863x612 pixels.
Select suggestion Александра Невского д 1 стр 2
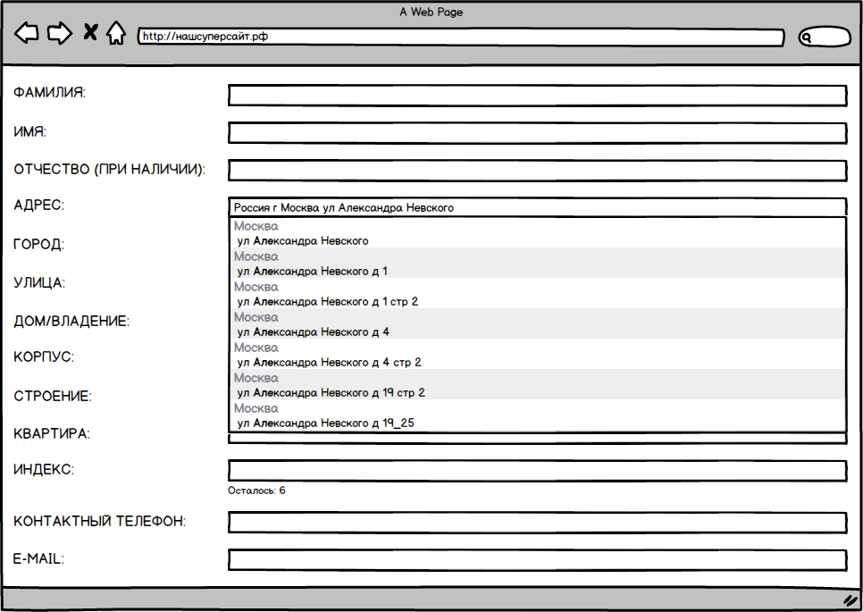[x=537, y=293]
